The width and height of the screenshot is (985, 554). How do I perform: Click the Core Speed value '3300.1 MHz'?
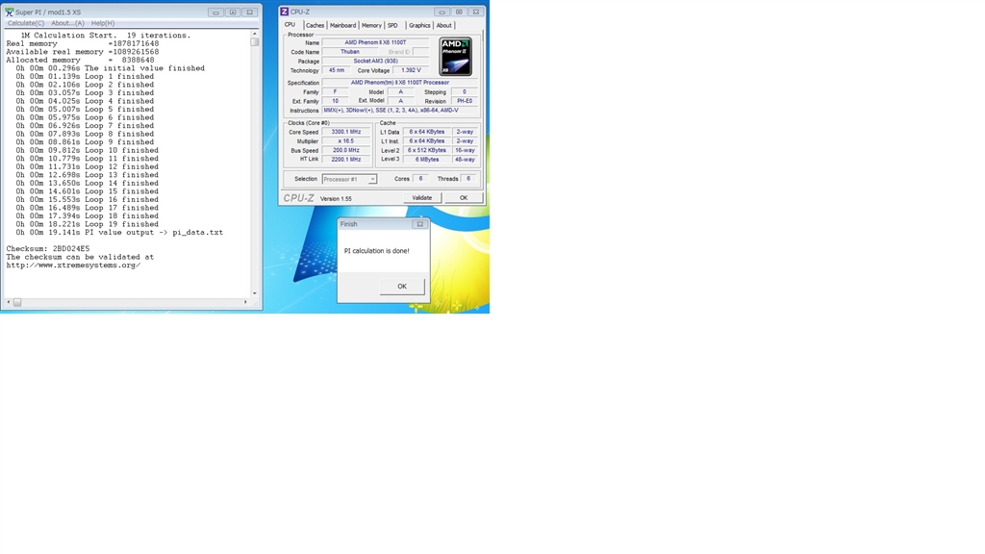[x=345, y=132]
